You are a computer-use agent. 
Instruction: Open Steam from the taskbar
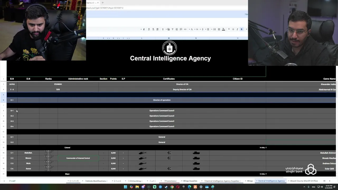pos(166,187)
